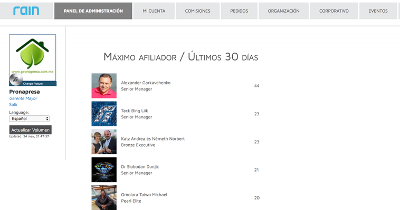This screenshot has width=400, height=210.
Task: Click Alexander Garkavchenko's photo
Action: pos(104,86)
